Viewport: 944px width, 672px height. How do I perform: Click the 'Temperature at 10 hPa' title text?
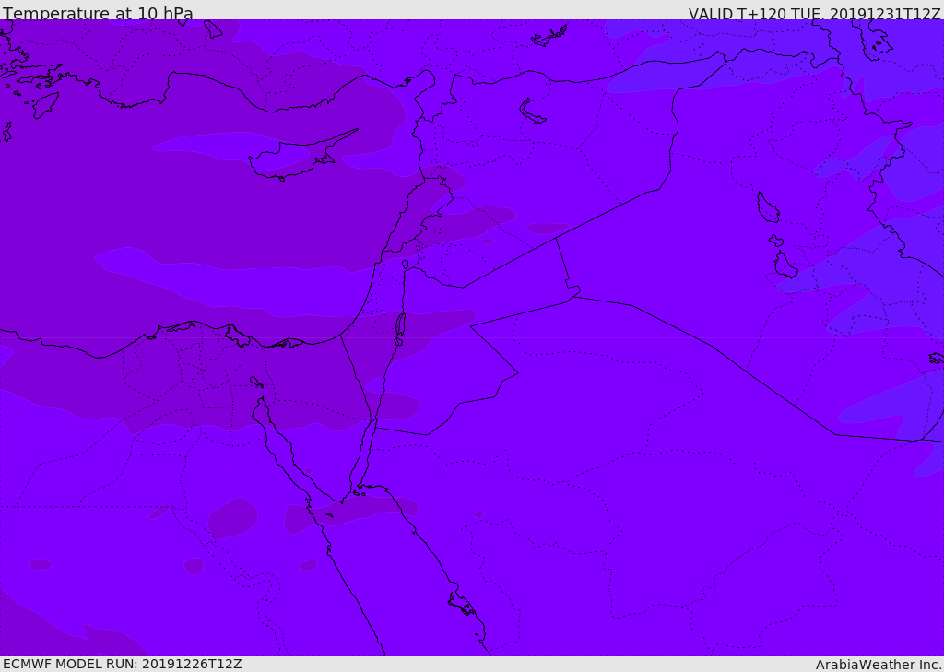98,13
